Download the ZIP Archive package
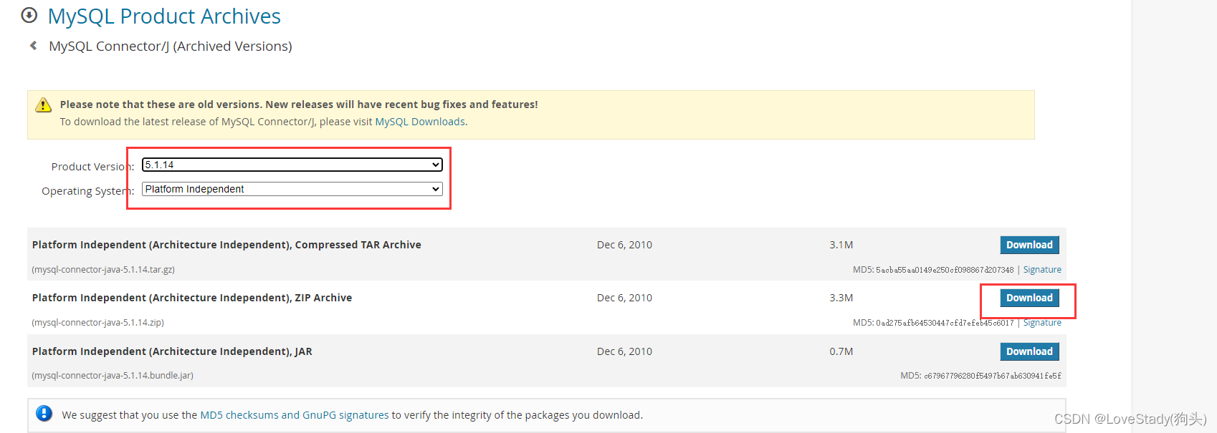The height and width of the screenshot is (433, 1217). [x=1029, y=298]
